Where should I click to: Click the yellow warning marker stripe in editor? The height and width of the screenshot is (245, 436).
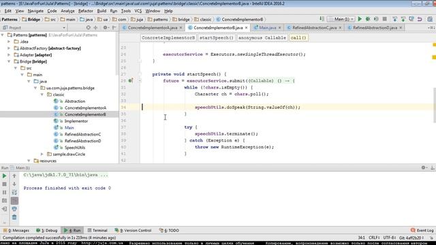434,57
